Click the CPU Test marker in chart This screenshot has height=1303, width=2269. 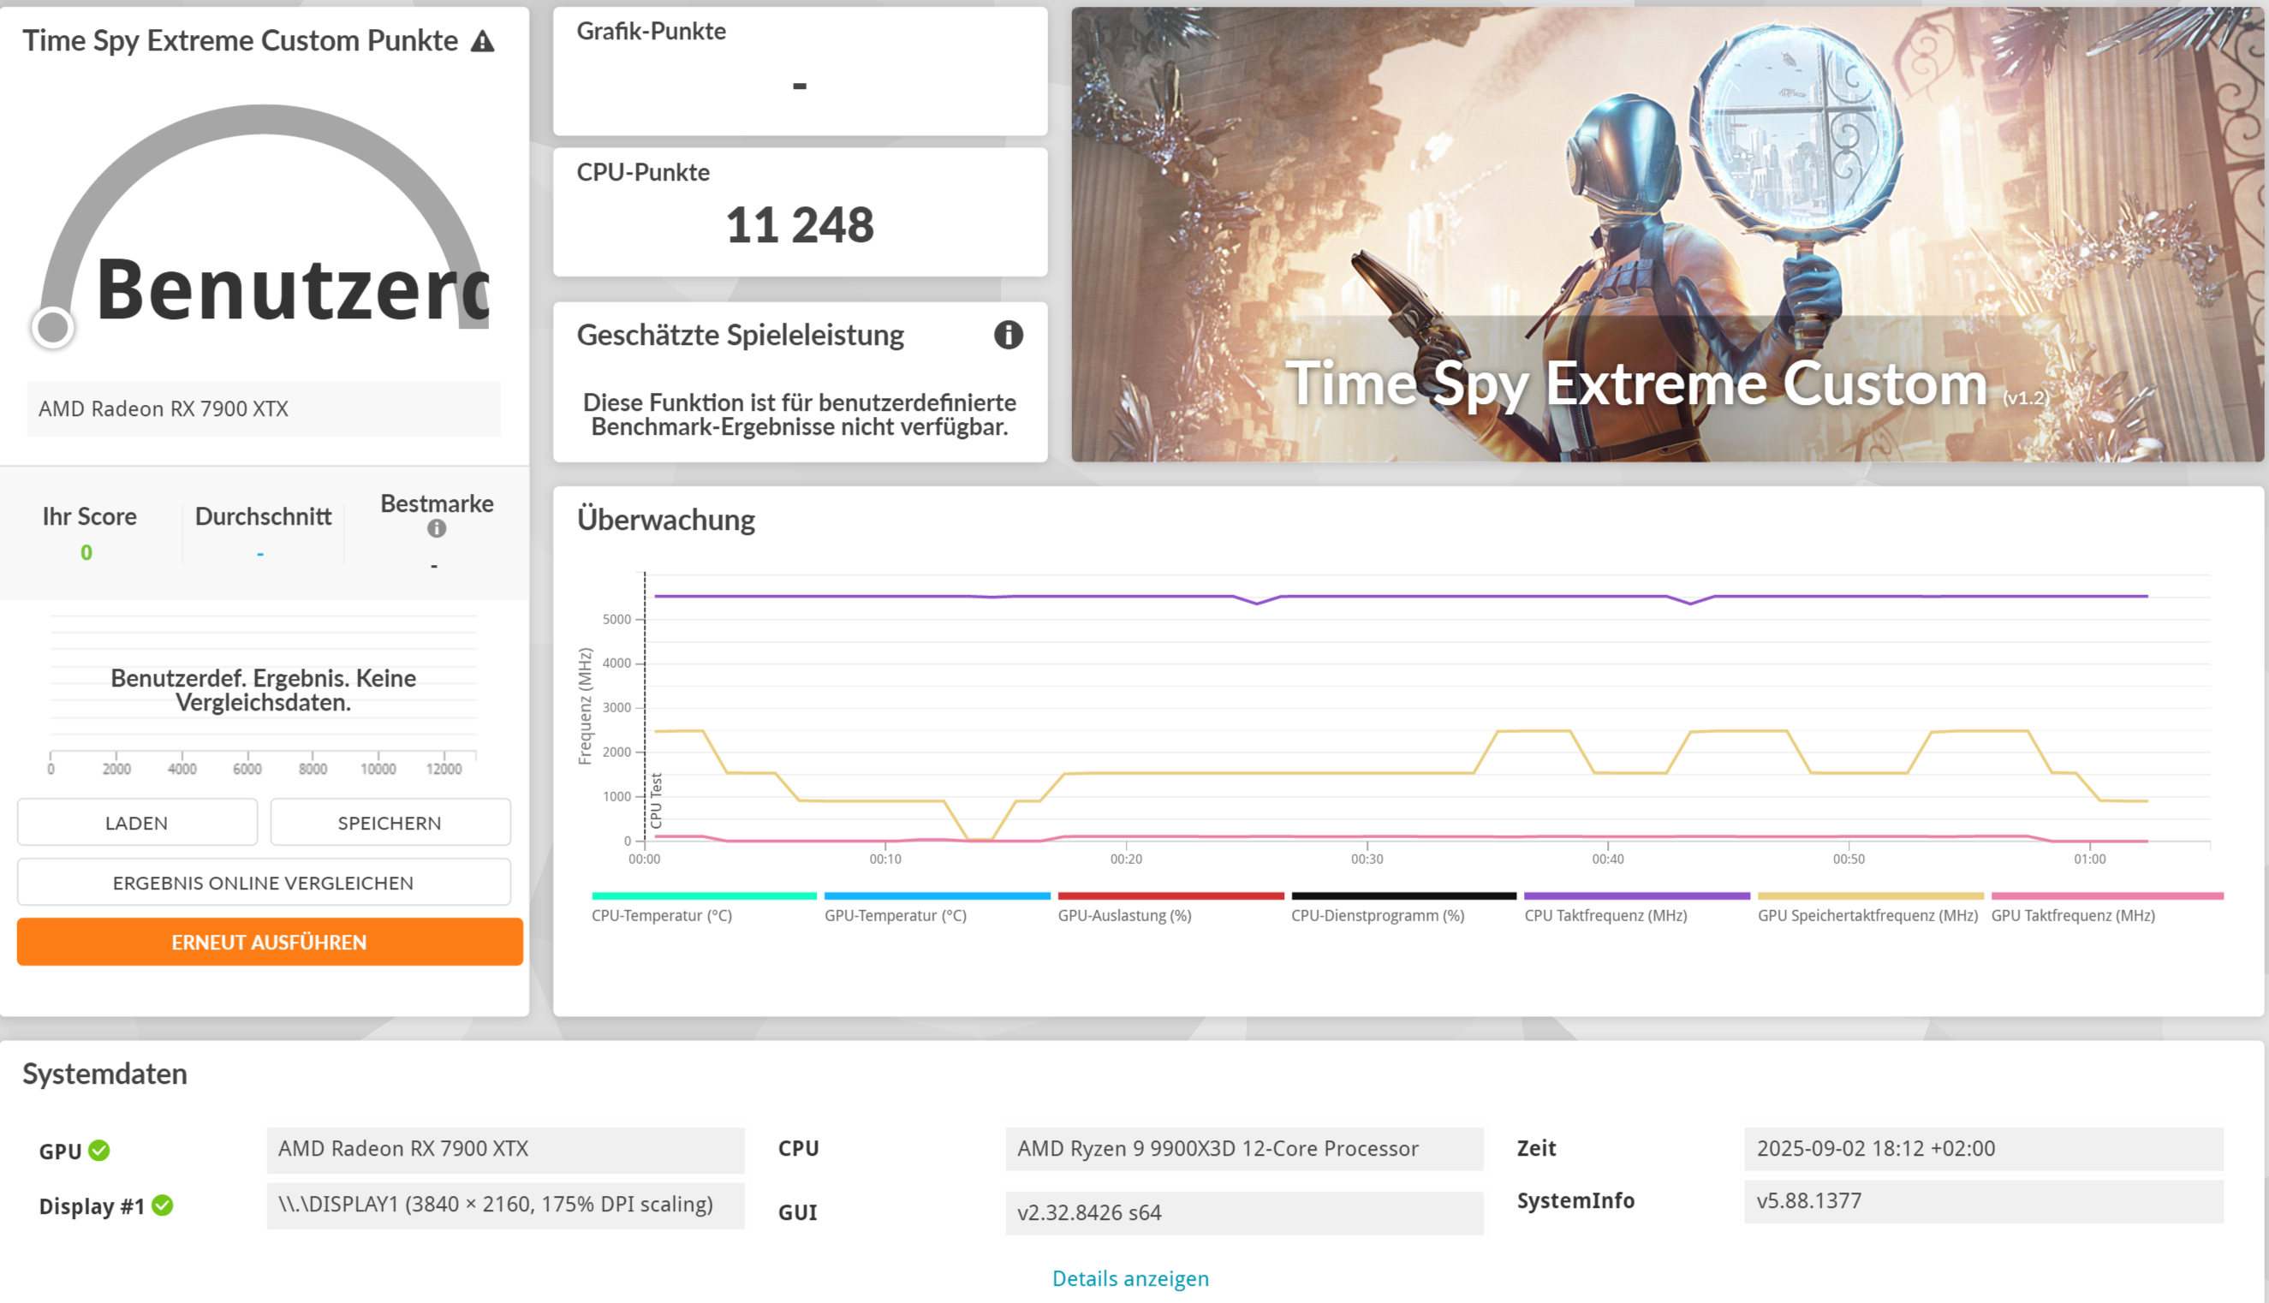[x=656, y=800]
